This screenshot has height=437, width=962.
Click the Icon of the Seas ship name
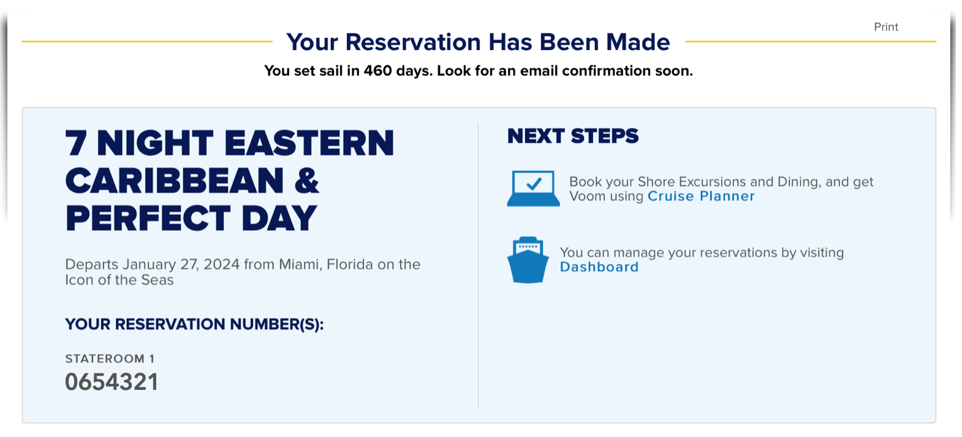119,280
